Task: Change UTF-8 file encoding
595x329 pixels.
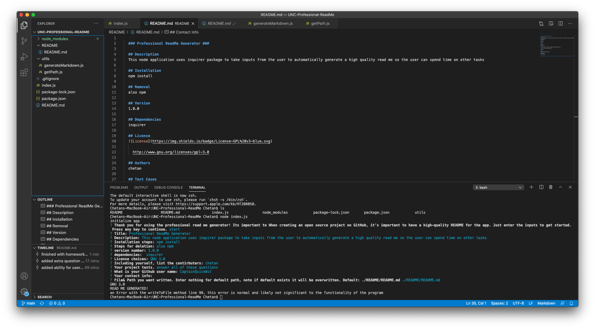Action: (518, 303)
